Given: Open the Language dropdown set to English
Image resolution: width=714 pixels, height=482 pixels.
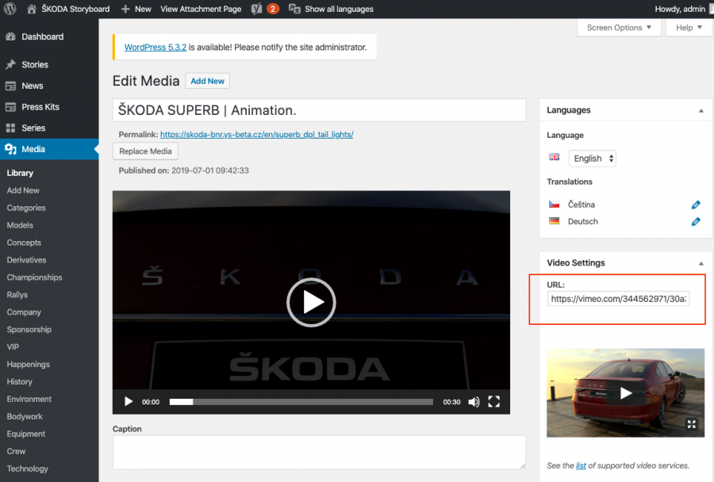Looking at the screenshot, I should tap(592, 159).
